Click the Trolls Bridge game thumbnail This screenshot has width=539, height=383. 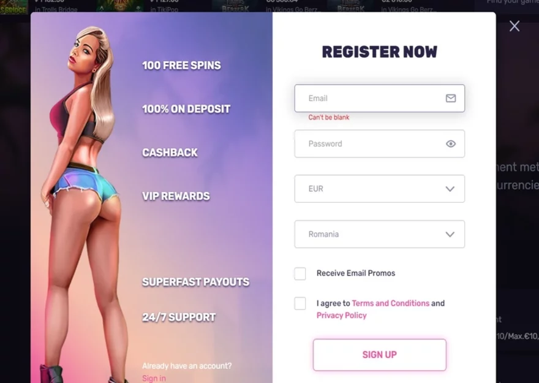(13, 7)
